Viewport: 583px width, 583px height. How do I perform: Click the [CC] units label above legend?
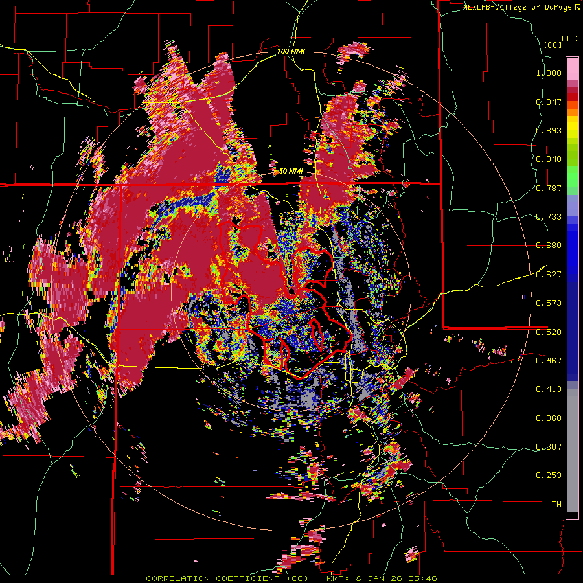[553, 45]
